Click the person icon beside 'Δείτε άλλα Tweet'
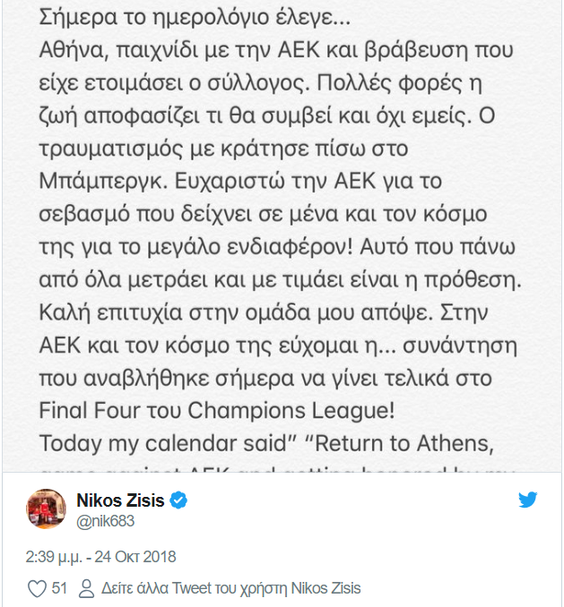Image resolution: width=564 pixels, height=607 pixels. [x=86, y=588]
